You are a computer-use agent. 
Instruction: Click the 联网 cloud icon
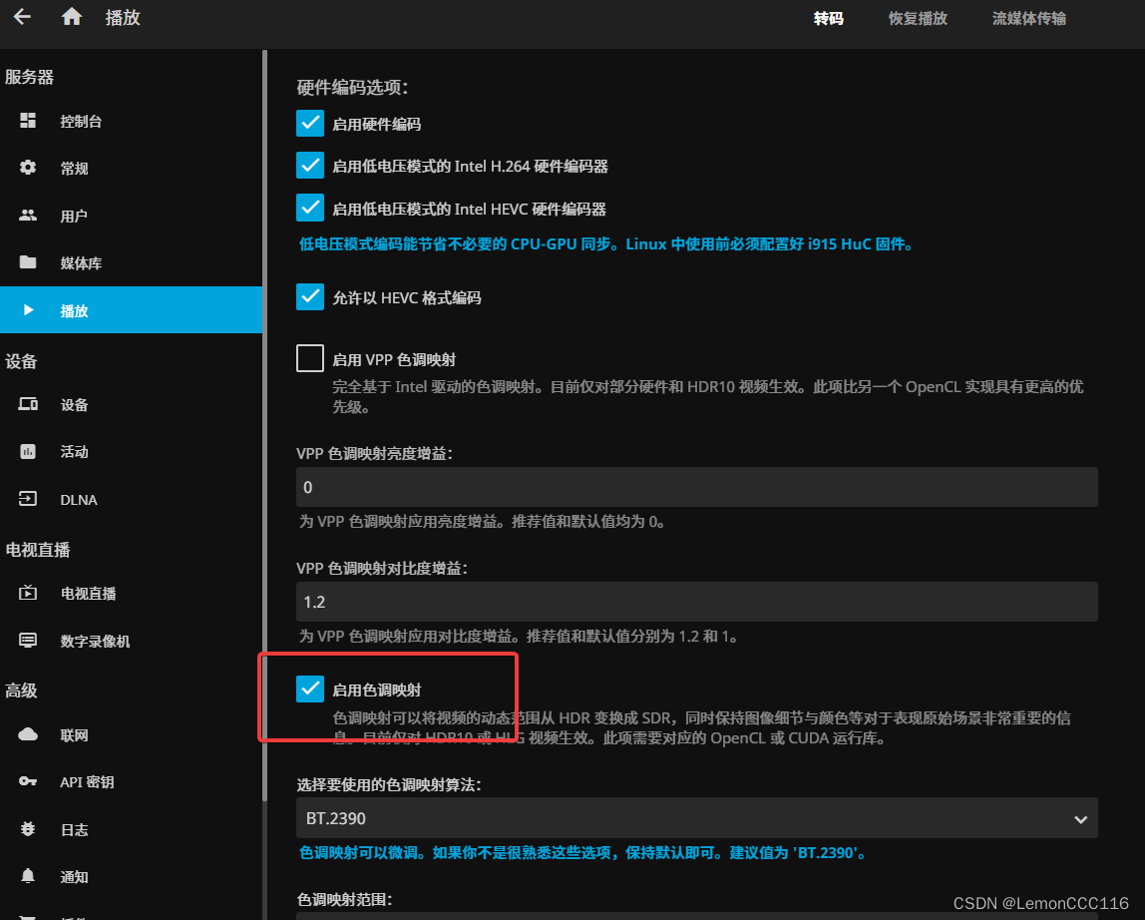[28, 734]
